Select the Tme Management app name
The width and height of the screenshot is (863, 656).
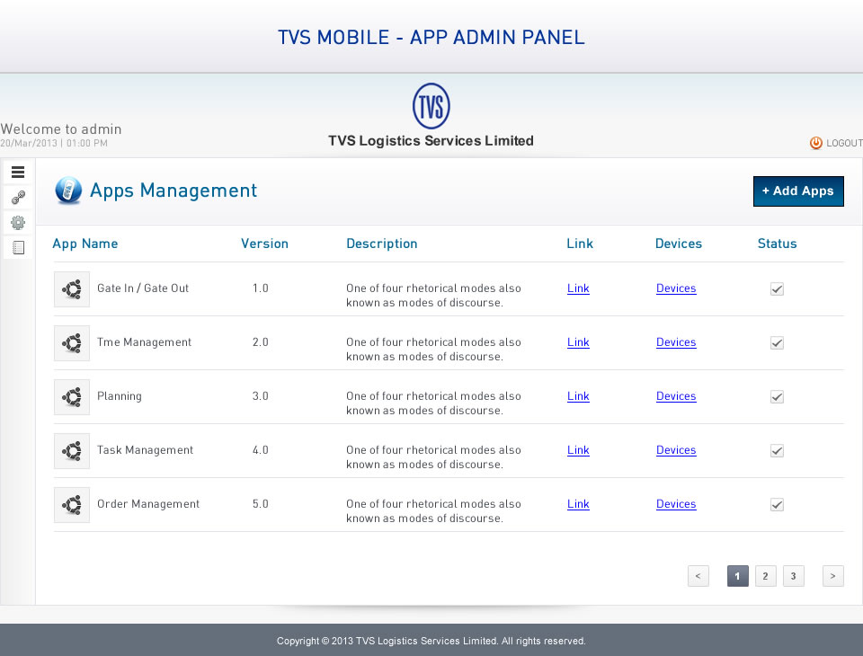click(x=144, y=342)
